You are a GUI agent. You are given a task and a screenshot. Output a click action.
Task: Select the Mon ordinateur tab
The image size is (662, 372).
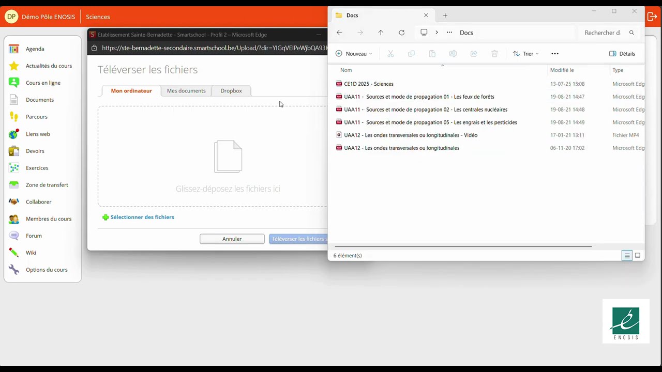pos(131,91)
